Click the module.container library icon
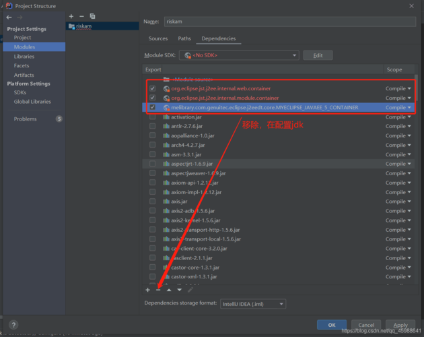424x337 pixels. click(x=166, y=98)
